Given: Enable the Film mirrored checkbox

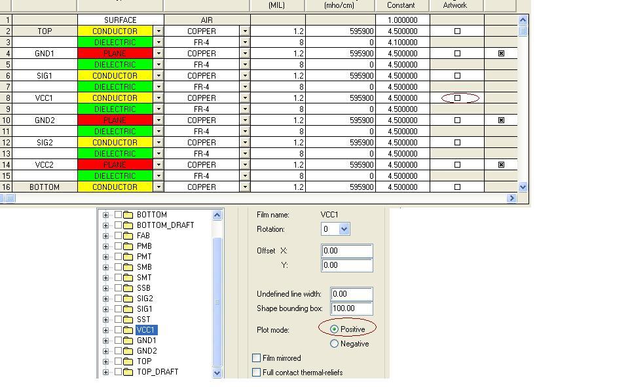Looking at the screenshot, I should [257, 358].
